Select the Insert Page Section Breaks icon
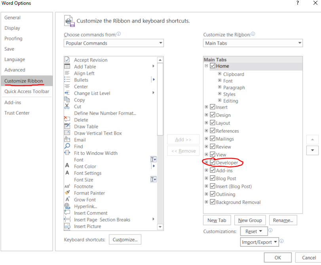Screen dimensions: 321x265 click(x=67, y=219)
